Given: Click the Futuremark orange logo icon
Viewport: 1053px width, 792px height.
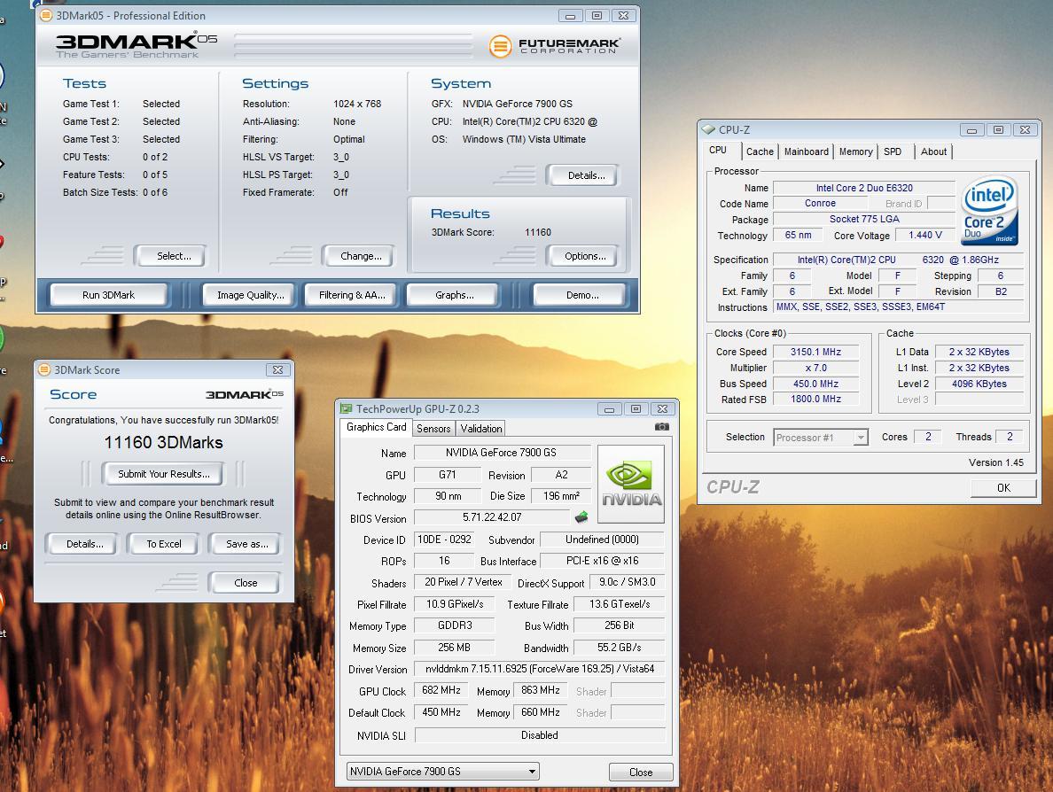Looking at the screenshot, I should click(x=500, y=46).
